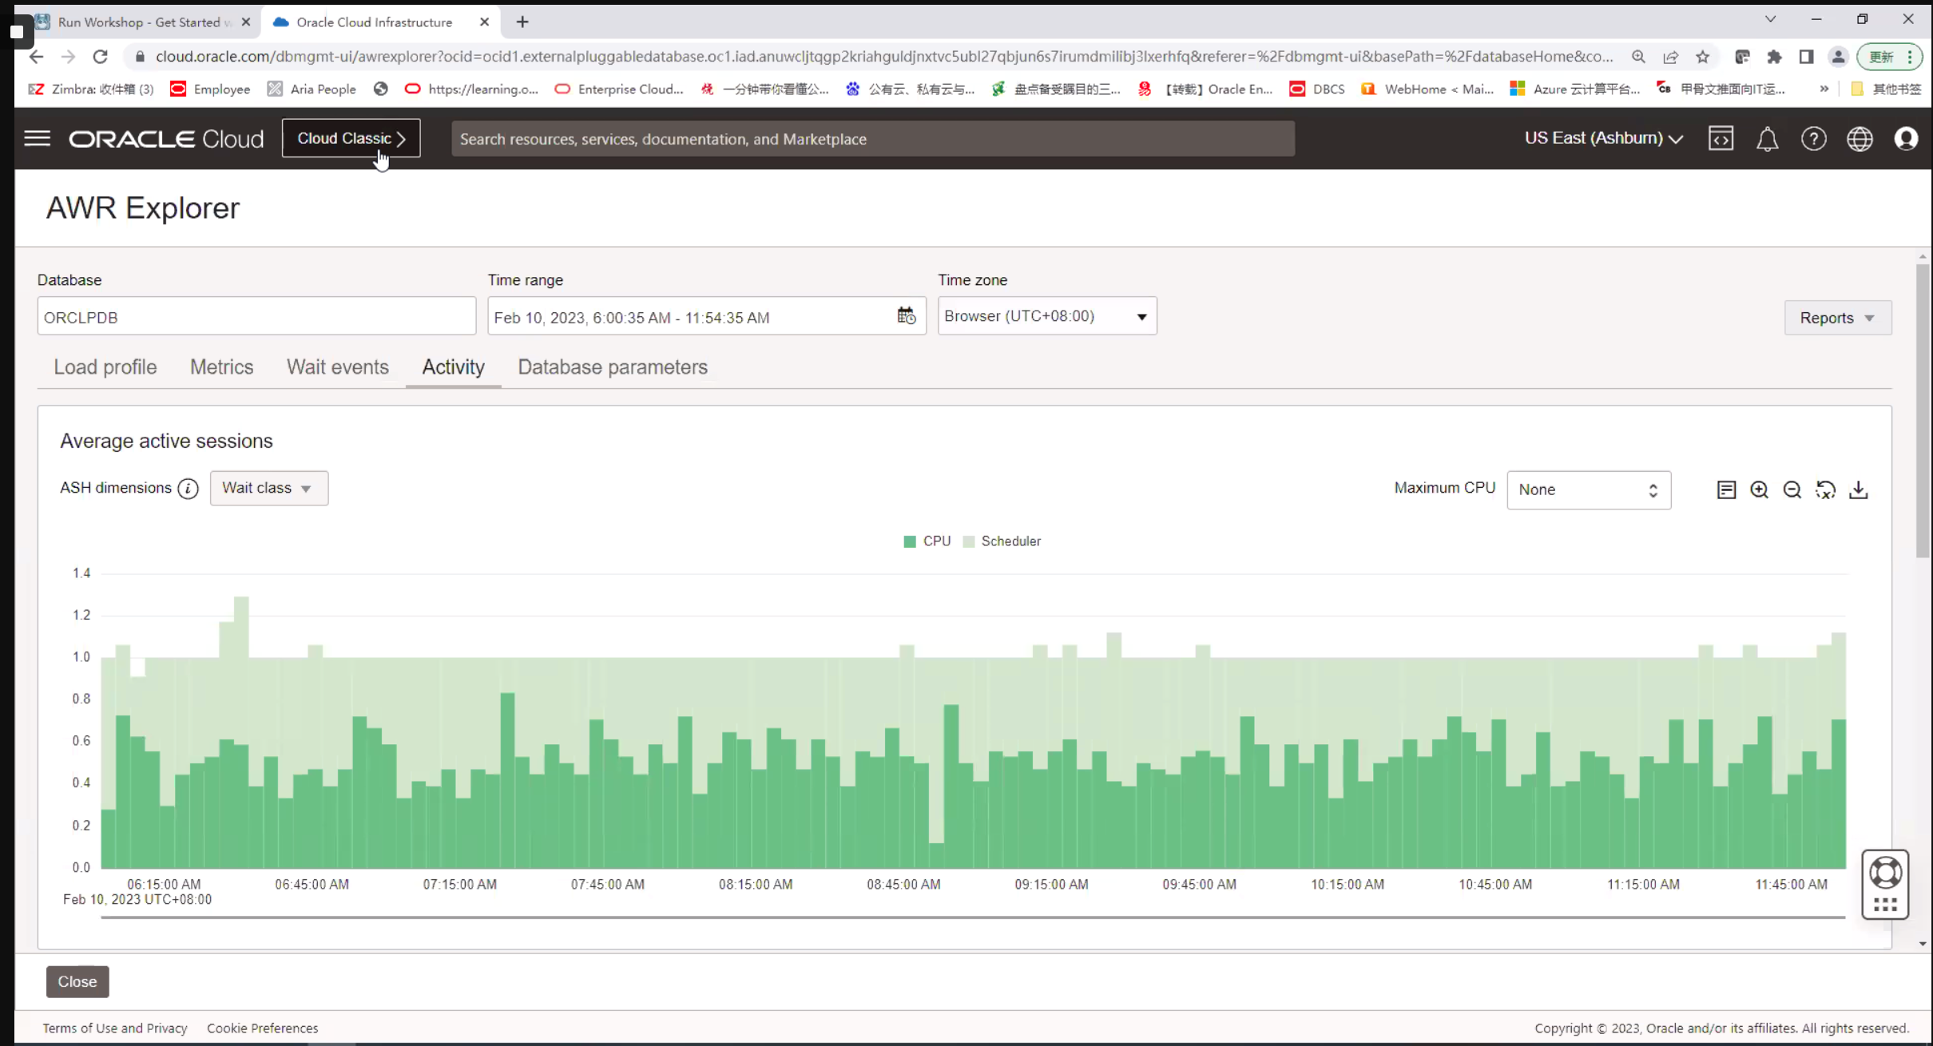This screenshot has height=1046, width=1933.
Task: Show the ASH dimensions info tooltip
Action: (188, 489)
